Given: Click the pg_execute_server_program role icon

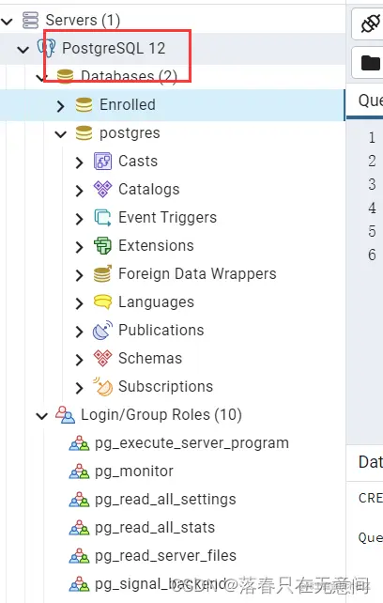Looking at the screenshot, I should (79, 443).
